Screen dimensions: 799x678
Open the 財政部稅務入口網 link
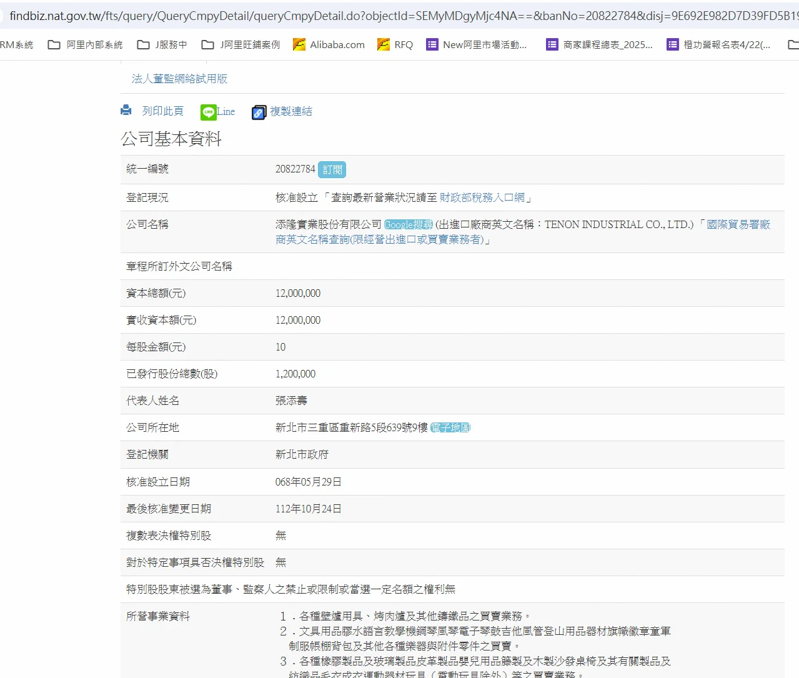pos(482,197)
